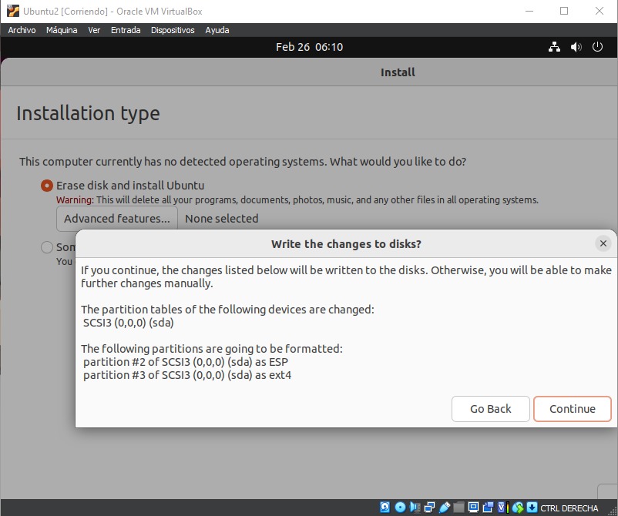
Task: Click the Ubuntu volume speaker icon
Action: [576, 47]
